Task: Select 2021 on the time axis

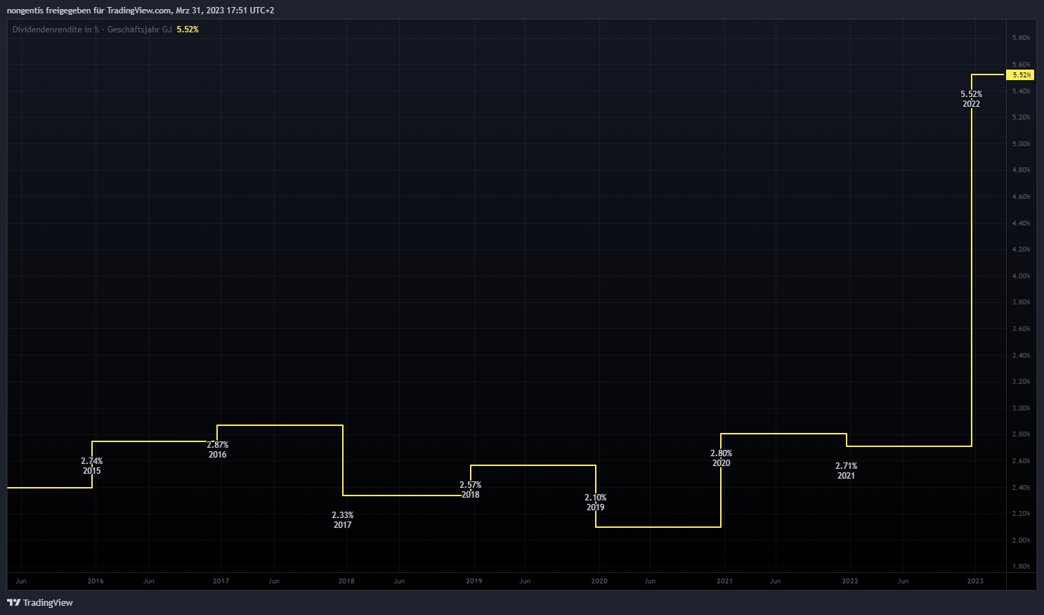Action: coord(724,581)
